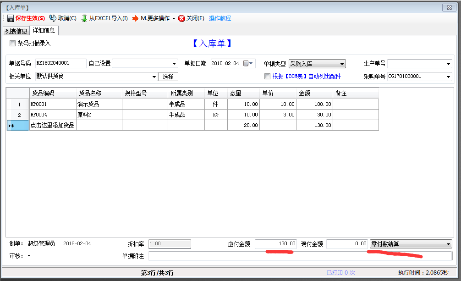The width and height of the screenshot is (461, 281).
Task: Enable the 条码扫描录入 checkbox
Action: [13, 44]
